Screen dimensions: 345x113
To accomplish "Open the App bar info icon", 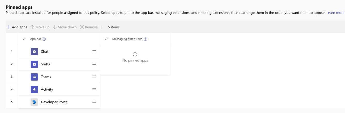I will [44, 39].
